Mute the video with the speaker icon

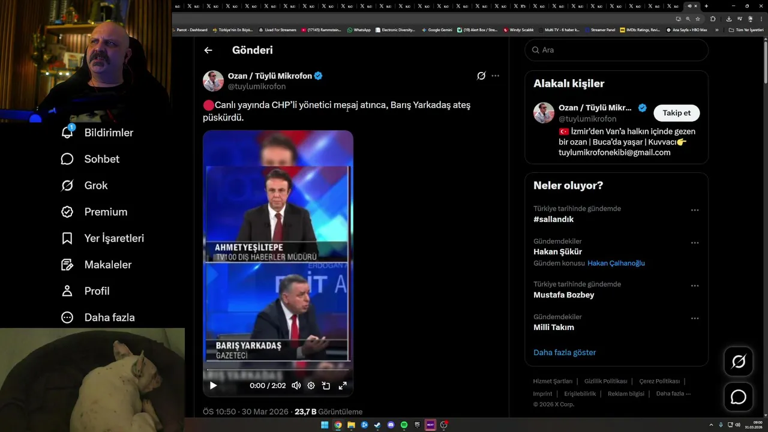pos(296,386)
